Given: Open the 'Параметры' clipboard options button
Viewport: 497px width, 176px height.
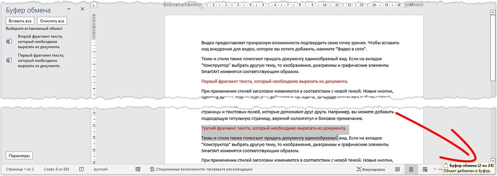Looking at the screenshot, I should [19, 156].
